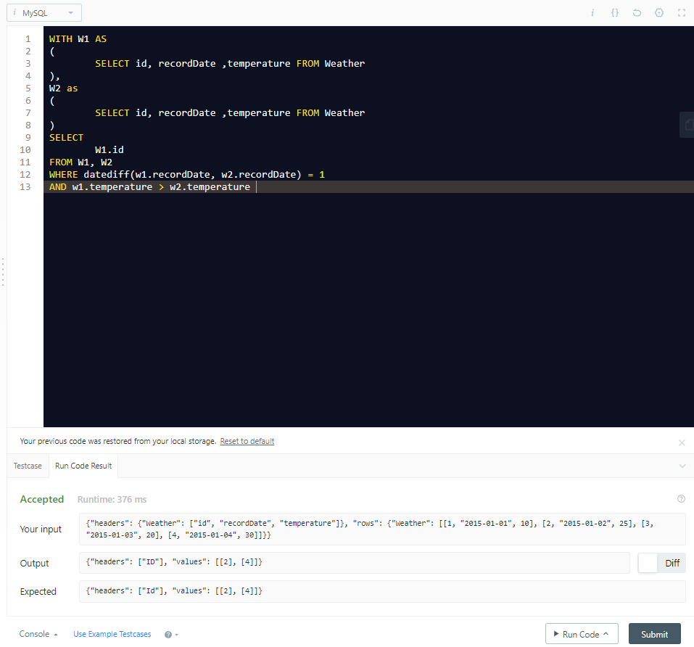Click the Run Code button
Viewport: 694px width, 647px height.
pos(582,634)
